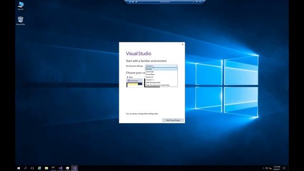
Task: Open the taskbar clock and date
Action: point(276,168)
